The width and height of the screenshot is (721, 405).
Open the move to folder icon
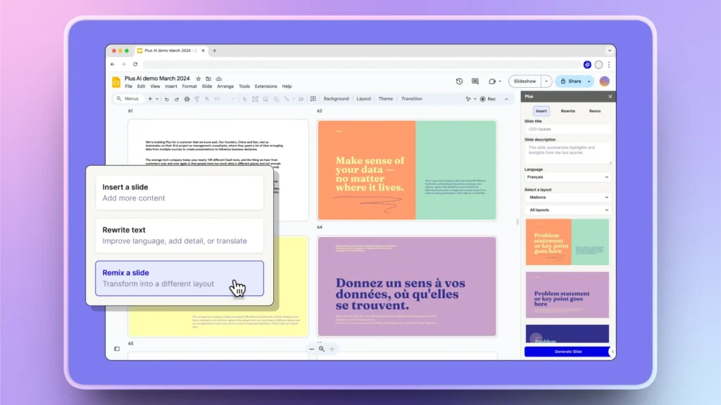coord(208,79)
